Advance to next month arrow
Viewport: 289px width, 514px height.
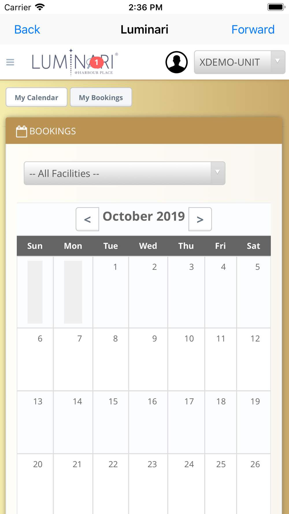[x=200, y=219]
